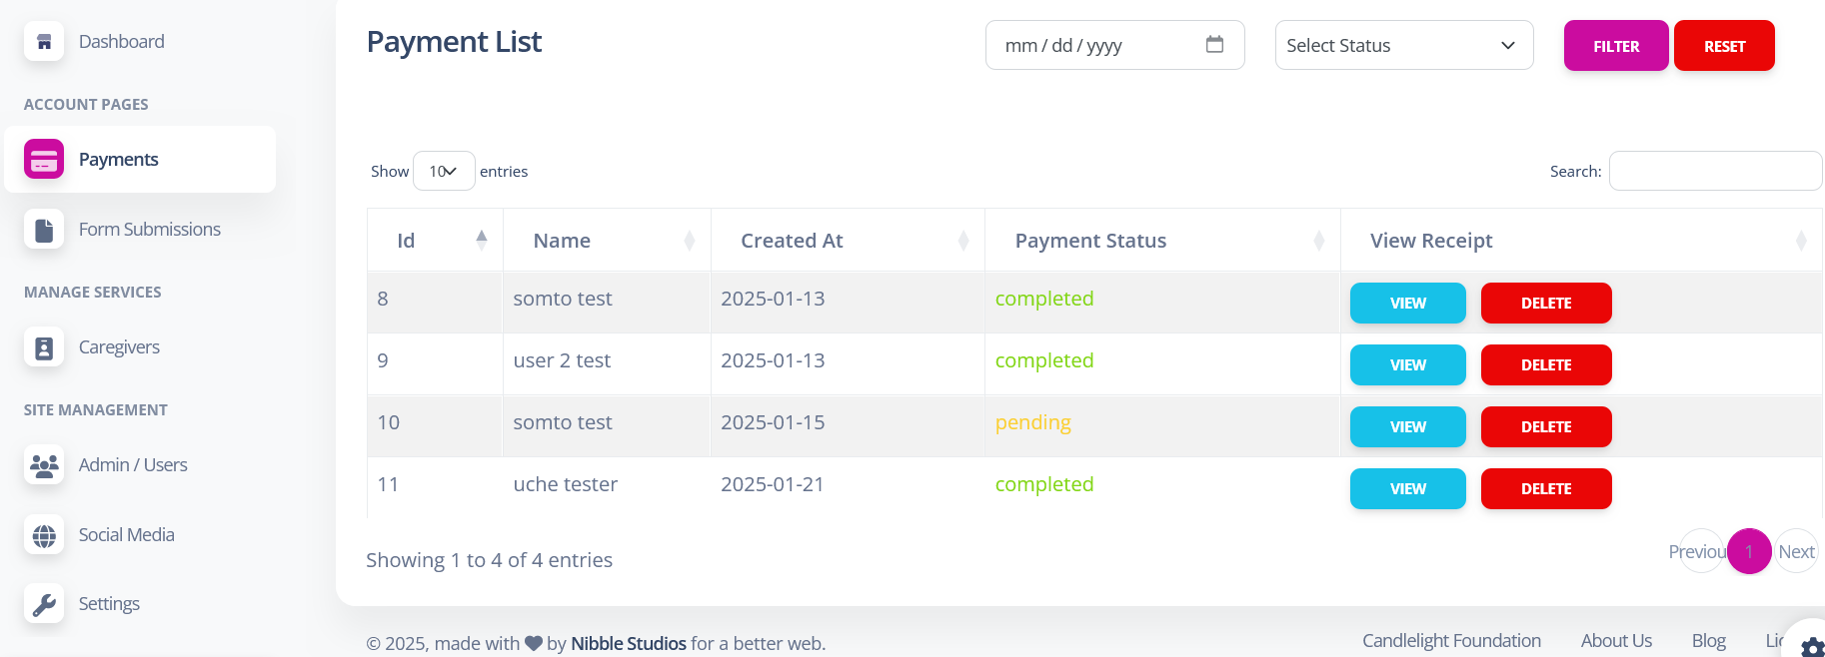Open Form Submissions document icon
Image resolution: width=1825 pixels, height=657 pixels.
(44, 230)
